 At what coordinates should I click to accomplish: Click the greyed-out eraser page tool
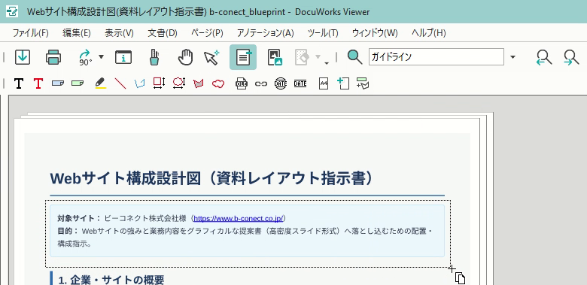tap(302, 57)
